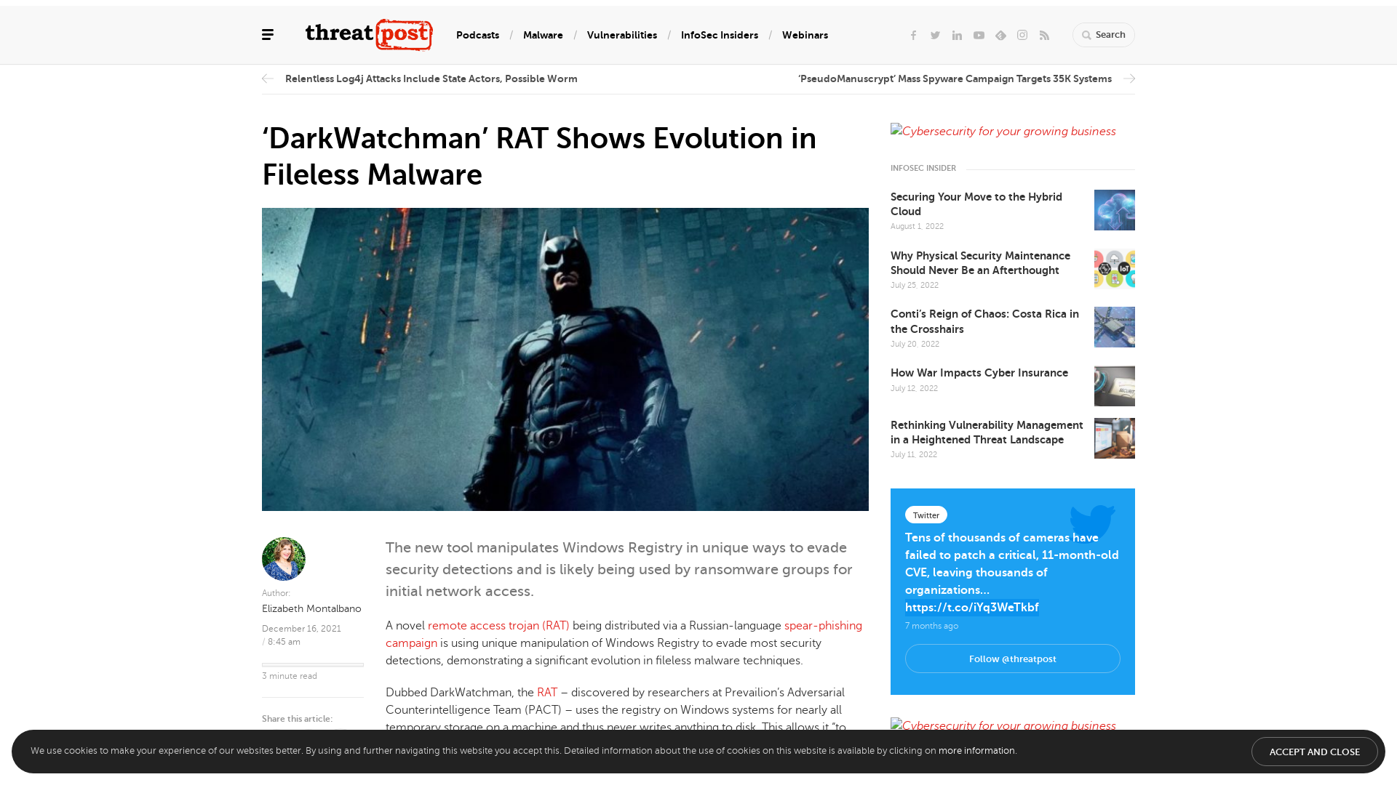Click the Hybrid Cloud article thumbnail
This screenshot has width=1397, height=785.
click(x=1115, y=210)
